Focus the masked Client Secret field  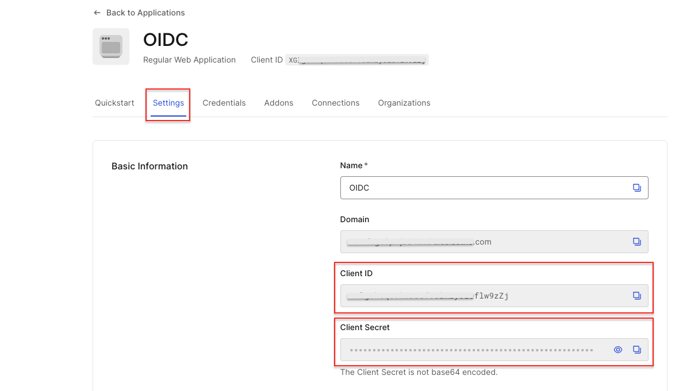pos(471,350)
